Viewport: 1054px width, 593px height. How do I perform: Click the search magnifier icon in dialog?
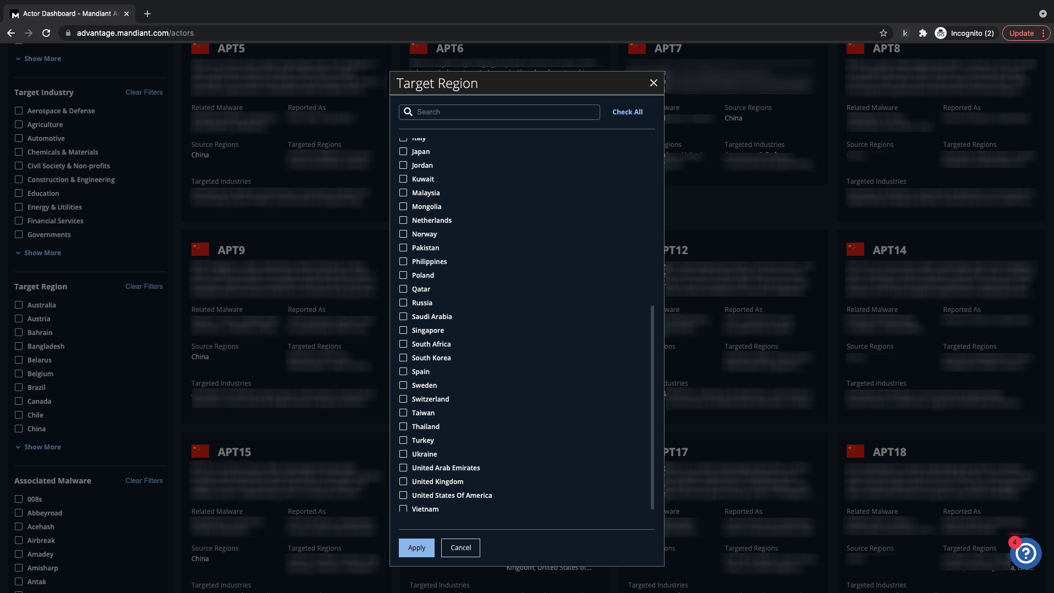coord(408,112)
